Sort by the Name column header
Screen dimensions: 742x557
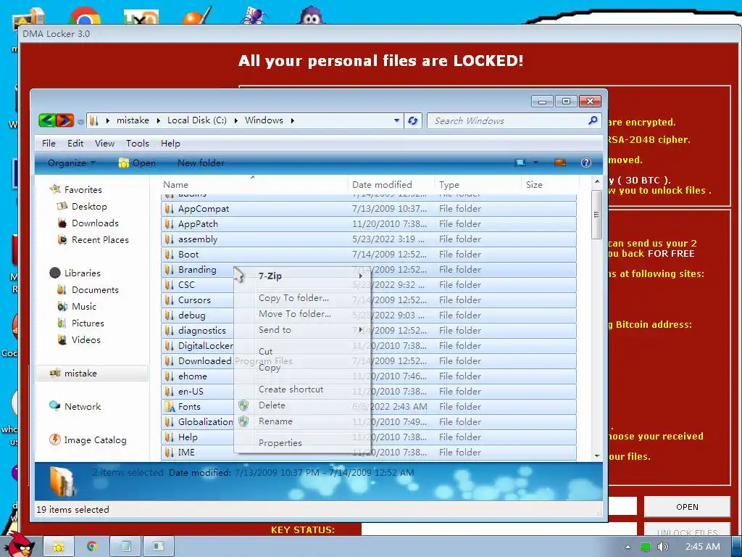tap(254, 185)
